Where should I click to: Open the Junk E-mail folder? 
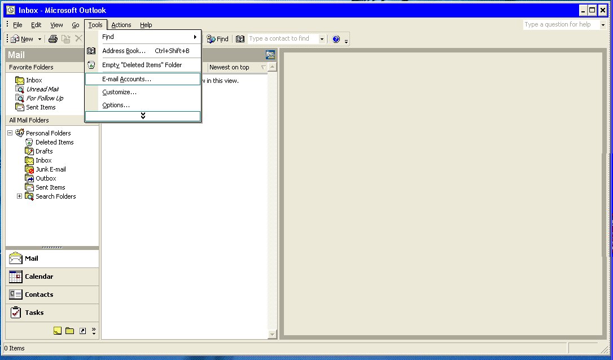(x=50, y=169)
